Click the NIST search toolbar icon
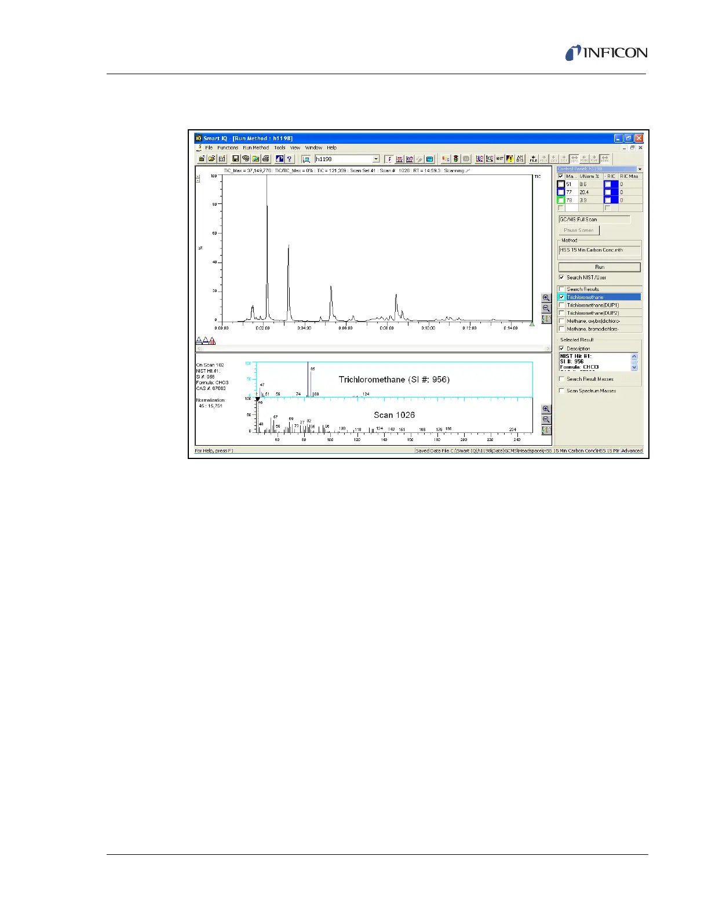The width and height of the screenshot is (708, 918). 499,159
